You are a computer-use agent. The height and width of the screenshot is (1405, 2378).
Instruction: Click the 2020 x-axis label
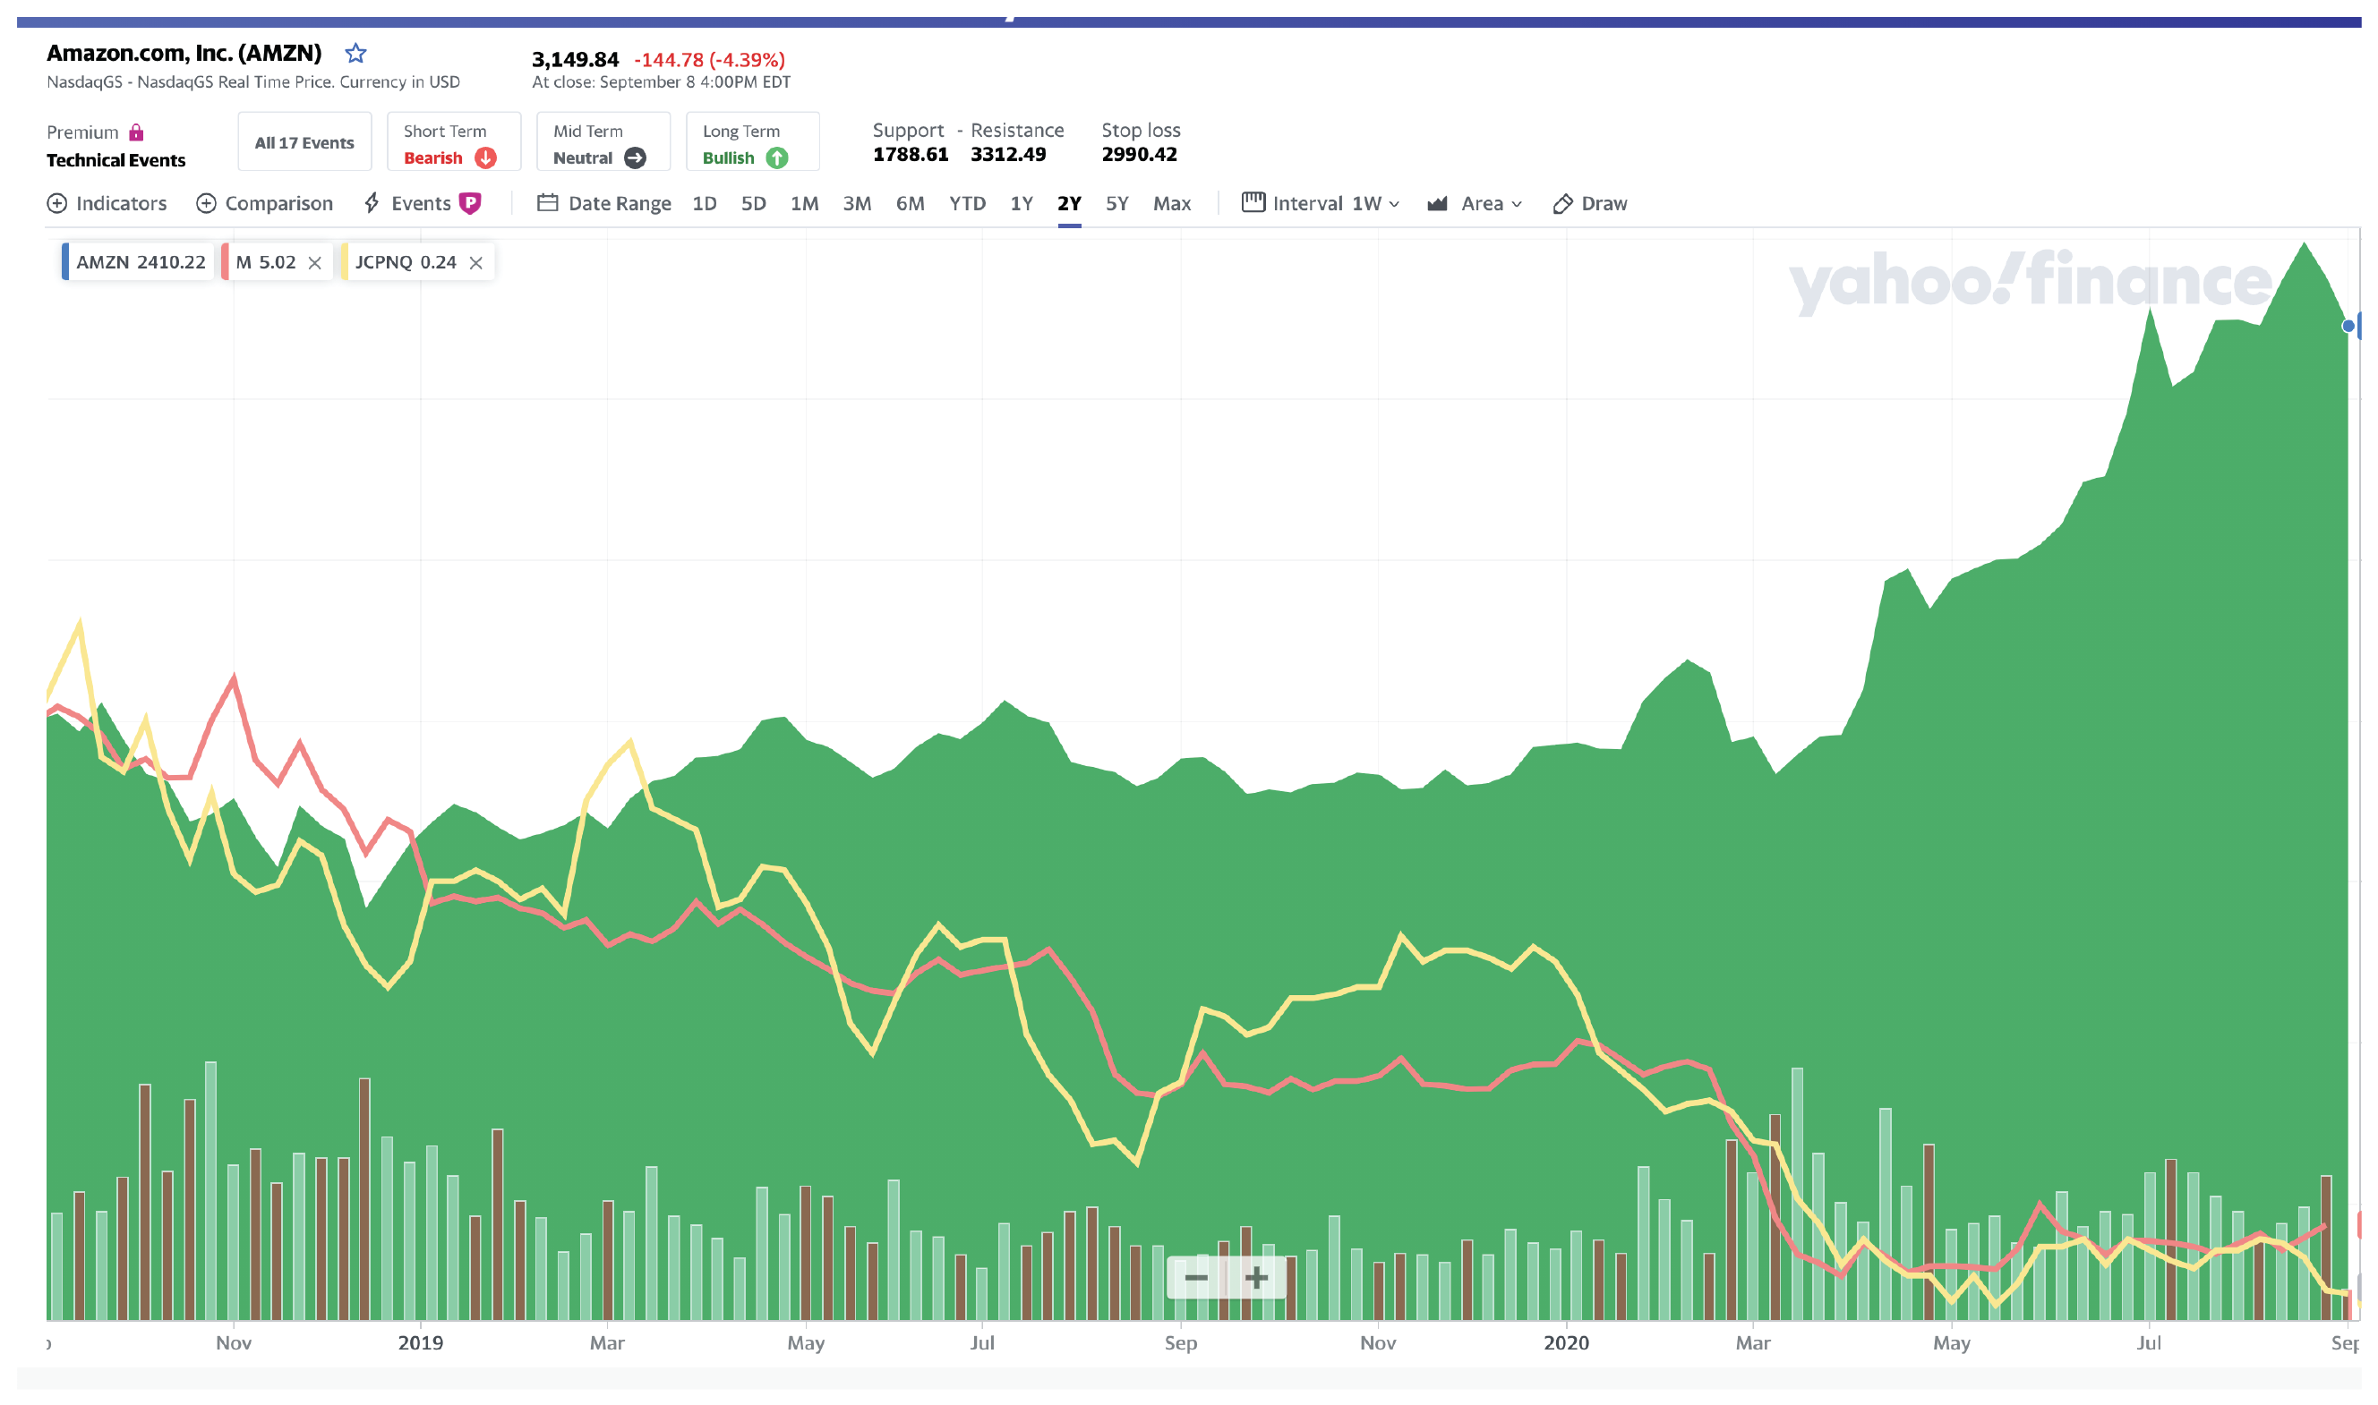point(1567,1342)
